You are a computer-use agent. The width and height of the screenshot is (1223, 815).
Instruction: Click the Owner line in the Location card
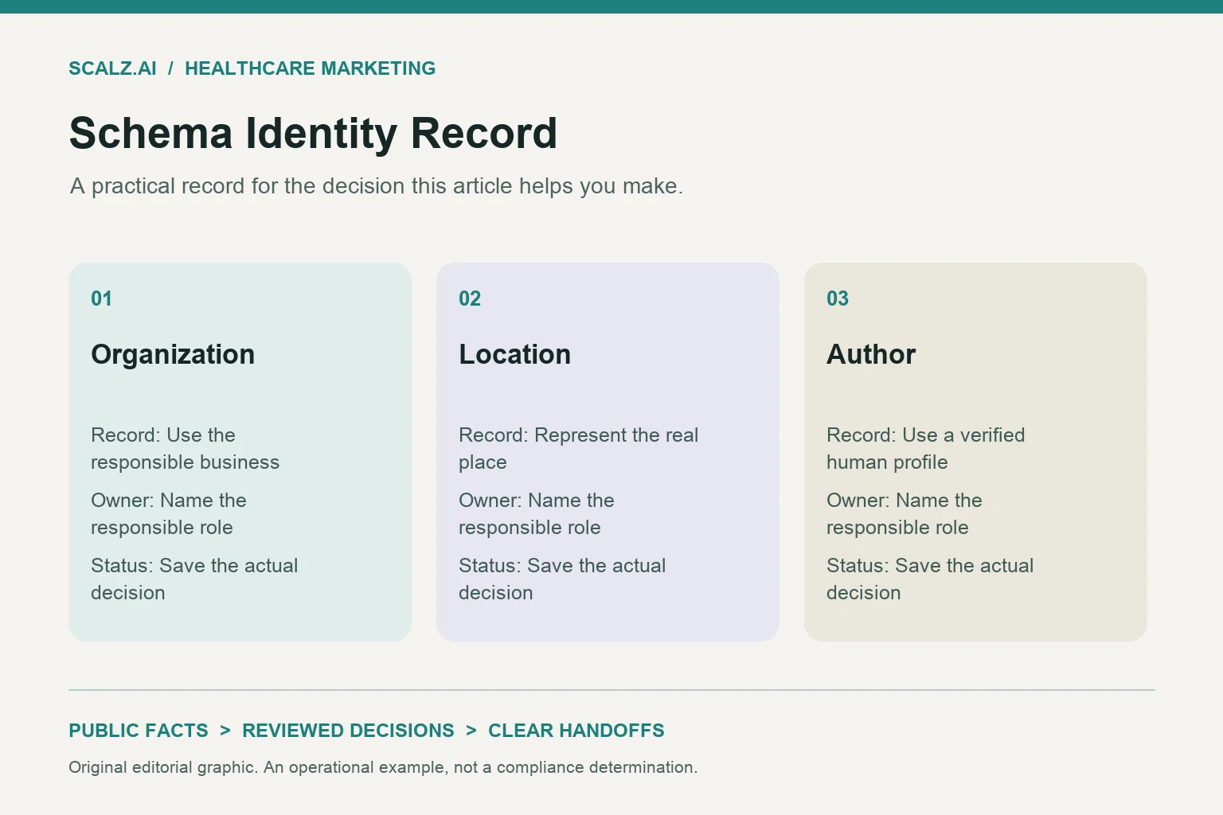coord(537,514)
